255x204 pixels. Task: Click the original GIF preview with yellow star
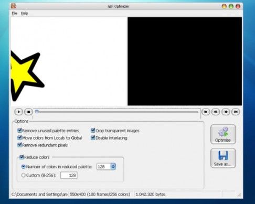coord(69,61)
